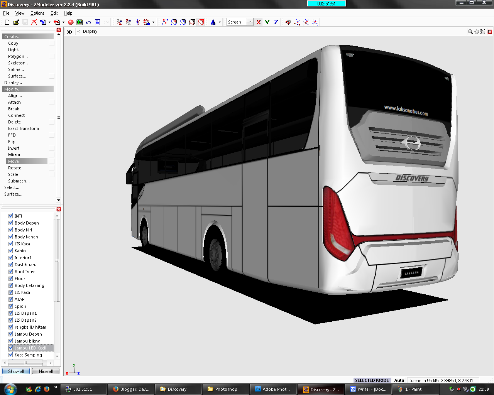The image size is (494, 395).
Task: Open dropdown arrow beside Export icon
Action: [63, 22]
